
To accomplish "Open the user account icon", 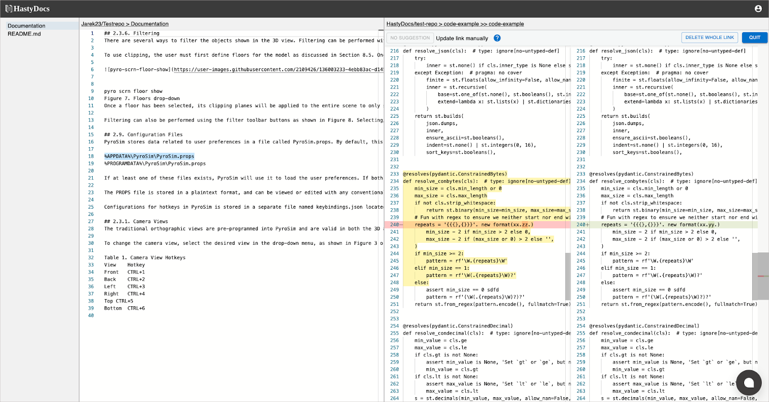I will coord(758,9).
